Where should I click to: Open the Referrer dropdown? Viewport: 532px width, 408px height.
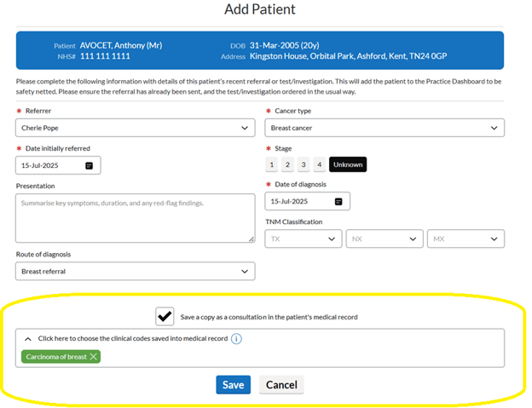tap(135, 128)
